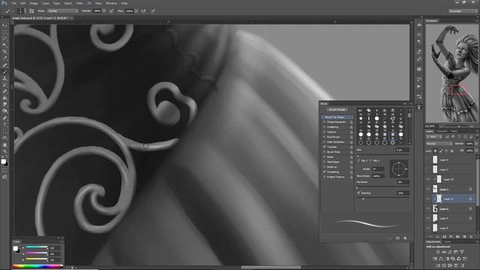Open the Flow slider arrow
480x270 pixels.
click(x=136, y=11)
